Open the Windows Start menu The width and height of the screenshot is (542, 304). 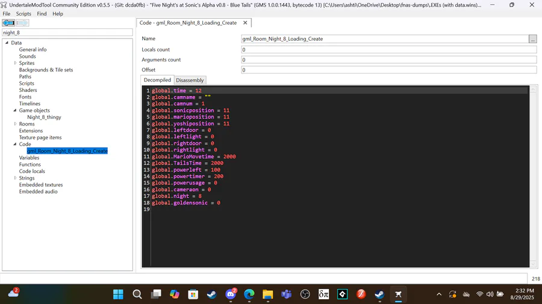[118, 294]
